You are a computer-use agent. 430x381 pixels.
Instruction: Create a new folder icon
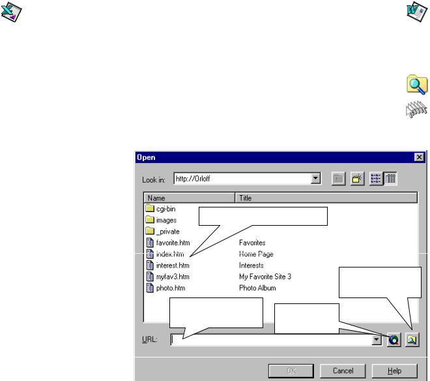[x=357, y=179]
